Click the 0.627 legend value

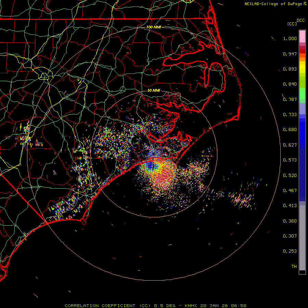coord(290,145)
